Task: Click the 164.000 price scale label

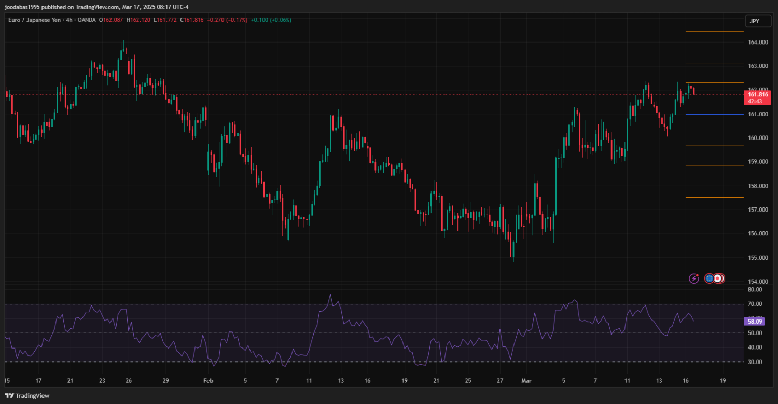Action: click(x=758, y=42)
